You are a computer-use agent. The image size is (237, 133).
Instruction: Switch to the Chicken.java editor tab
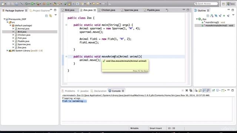(108, 10)
